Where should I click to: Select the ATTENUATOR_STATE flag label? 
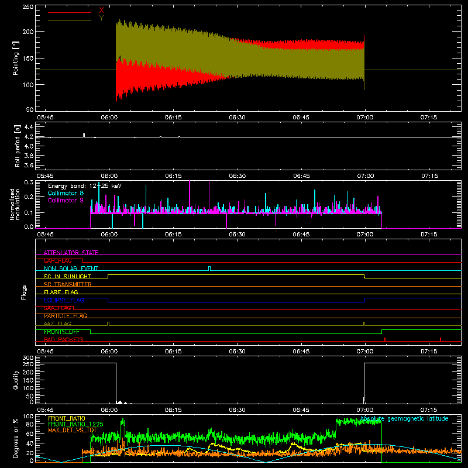point(71,253)
